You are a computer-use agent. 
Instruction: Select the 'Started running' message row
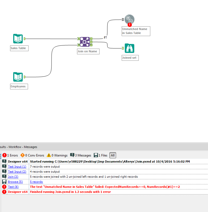coord(105,162)
